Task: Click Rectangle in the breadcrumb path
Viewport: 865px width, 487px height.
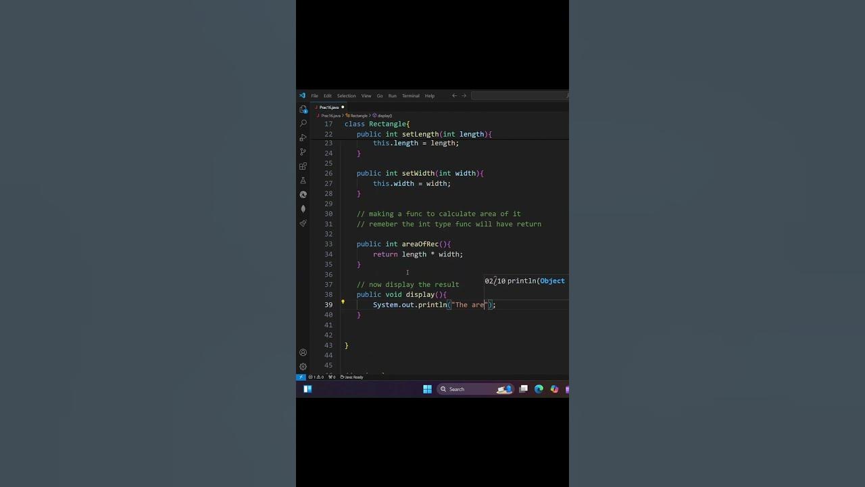Action: coord(358,116)
